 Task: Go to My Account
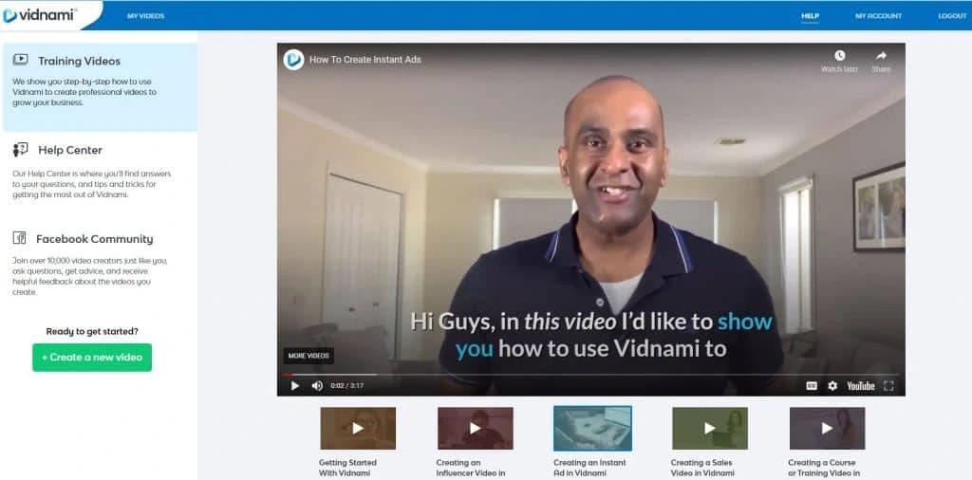[x=878, y=16]
